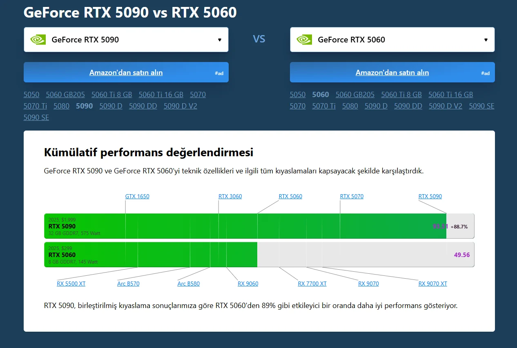Click 'Kümülatif performans değerlendirmesi' heading
This screenshot has width=517, height=348.
coord(149,153)
